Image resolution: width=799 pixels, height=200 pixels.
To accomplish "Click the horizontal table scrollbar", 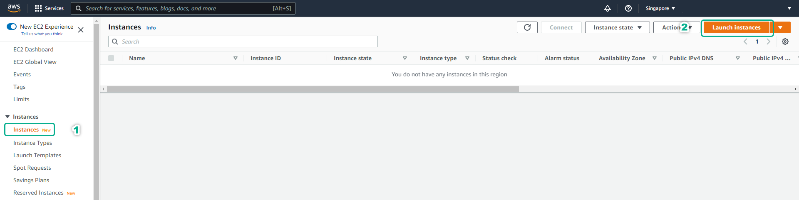I will coord(313,89).
